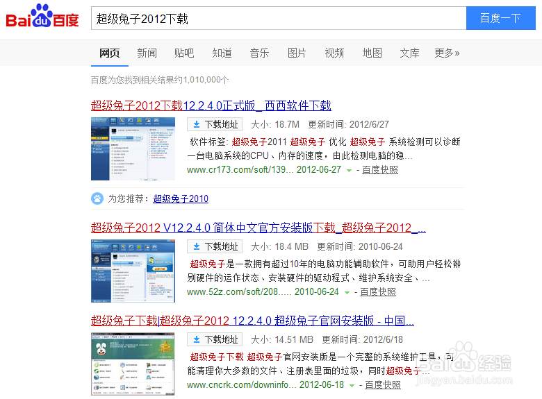
Task: Click the paw icon beside 为您推荐
Action: [x=97, y=198]
